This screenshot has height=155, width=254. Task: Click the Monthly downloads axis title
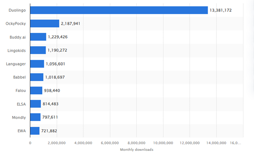pos(137,150)
